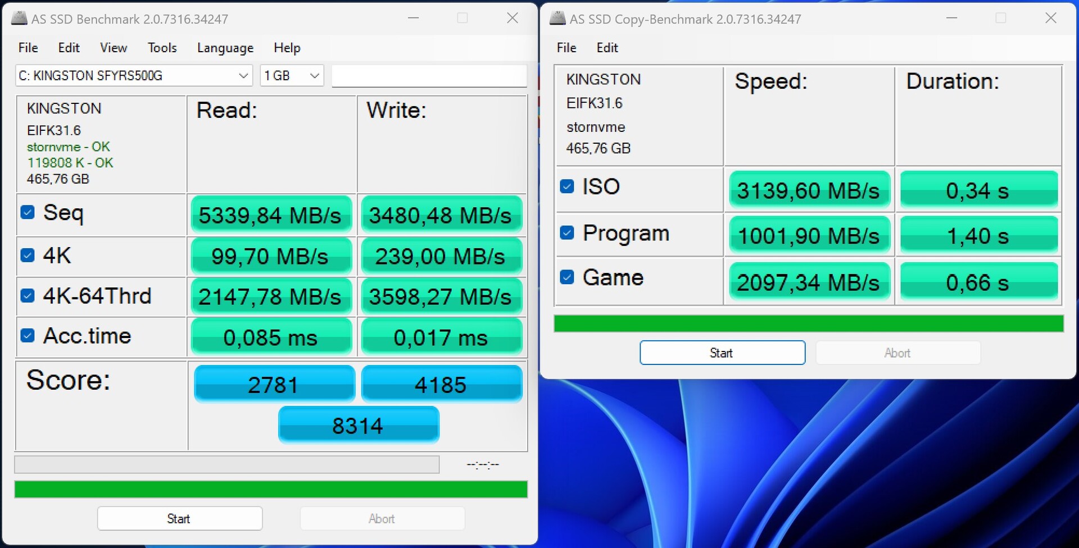Open File menu in AS SSD Benchmark window
This screenshot has width=1079, height=548.
(28, 48)
